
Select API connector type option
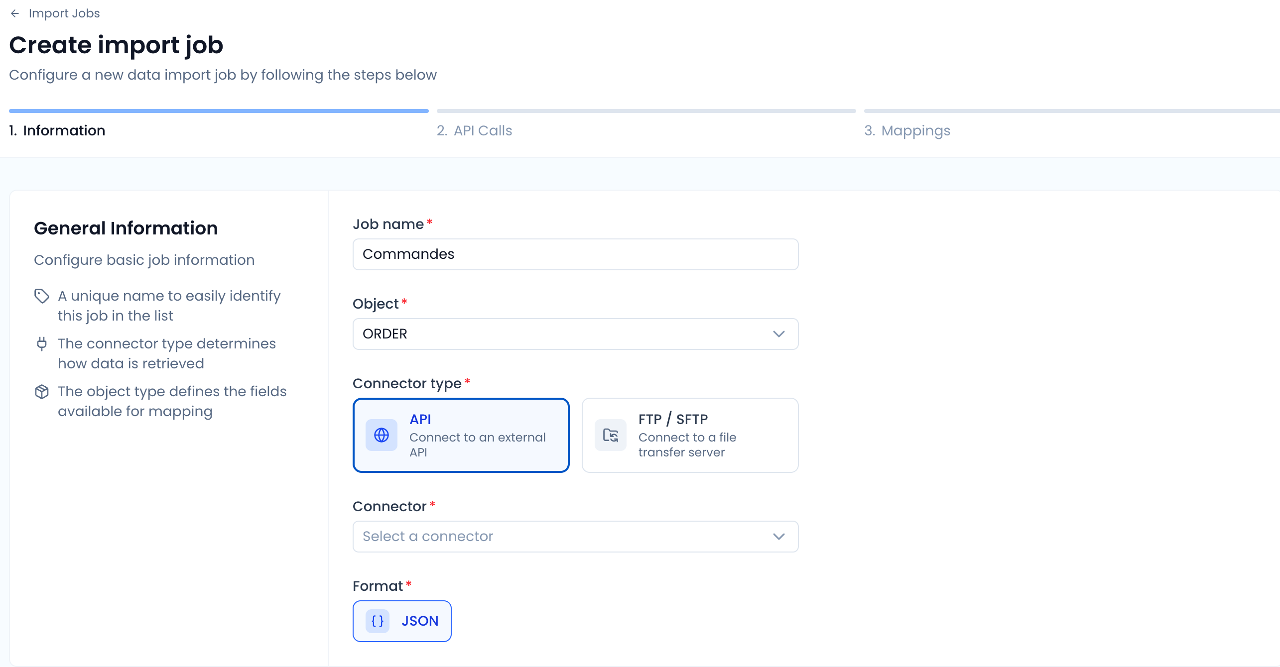click(461, 435)
